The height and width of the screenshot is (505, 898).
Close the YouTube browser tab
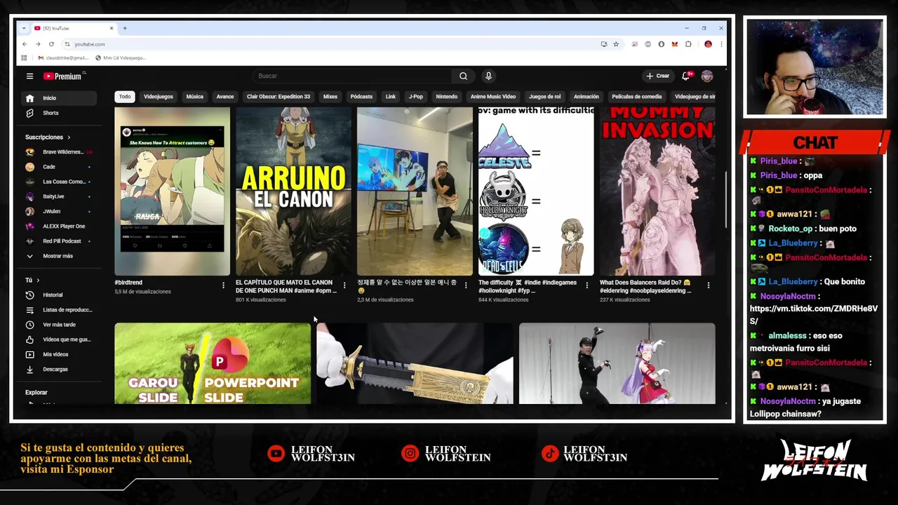coord(111,28)
